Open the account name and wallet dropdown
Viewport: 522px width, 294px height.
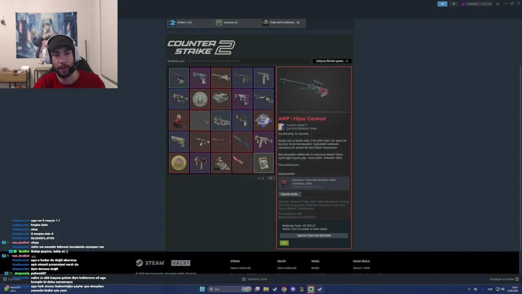pos(476,4)
